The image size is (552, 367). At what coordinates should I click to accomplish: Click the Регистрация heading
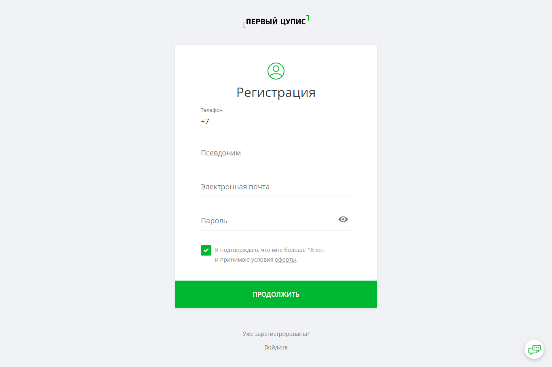(276, 92)
